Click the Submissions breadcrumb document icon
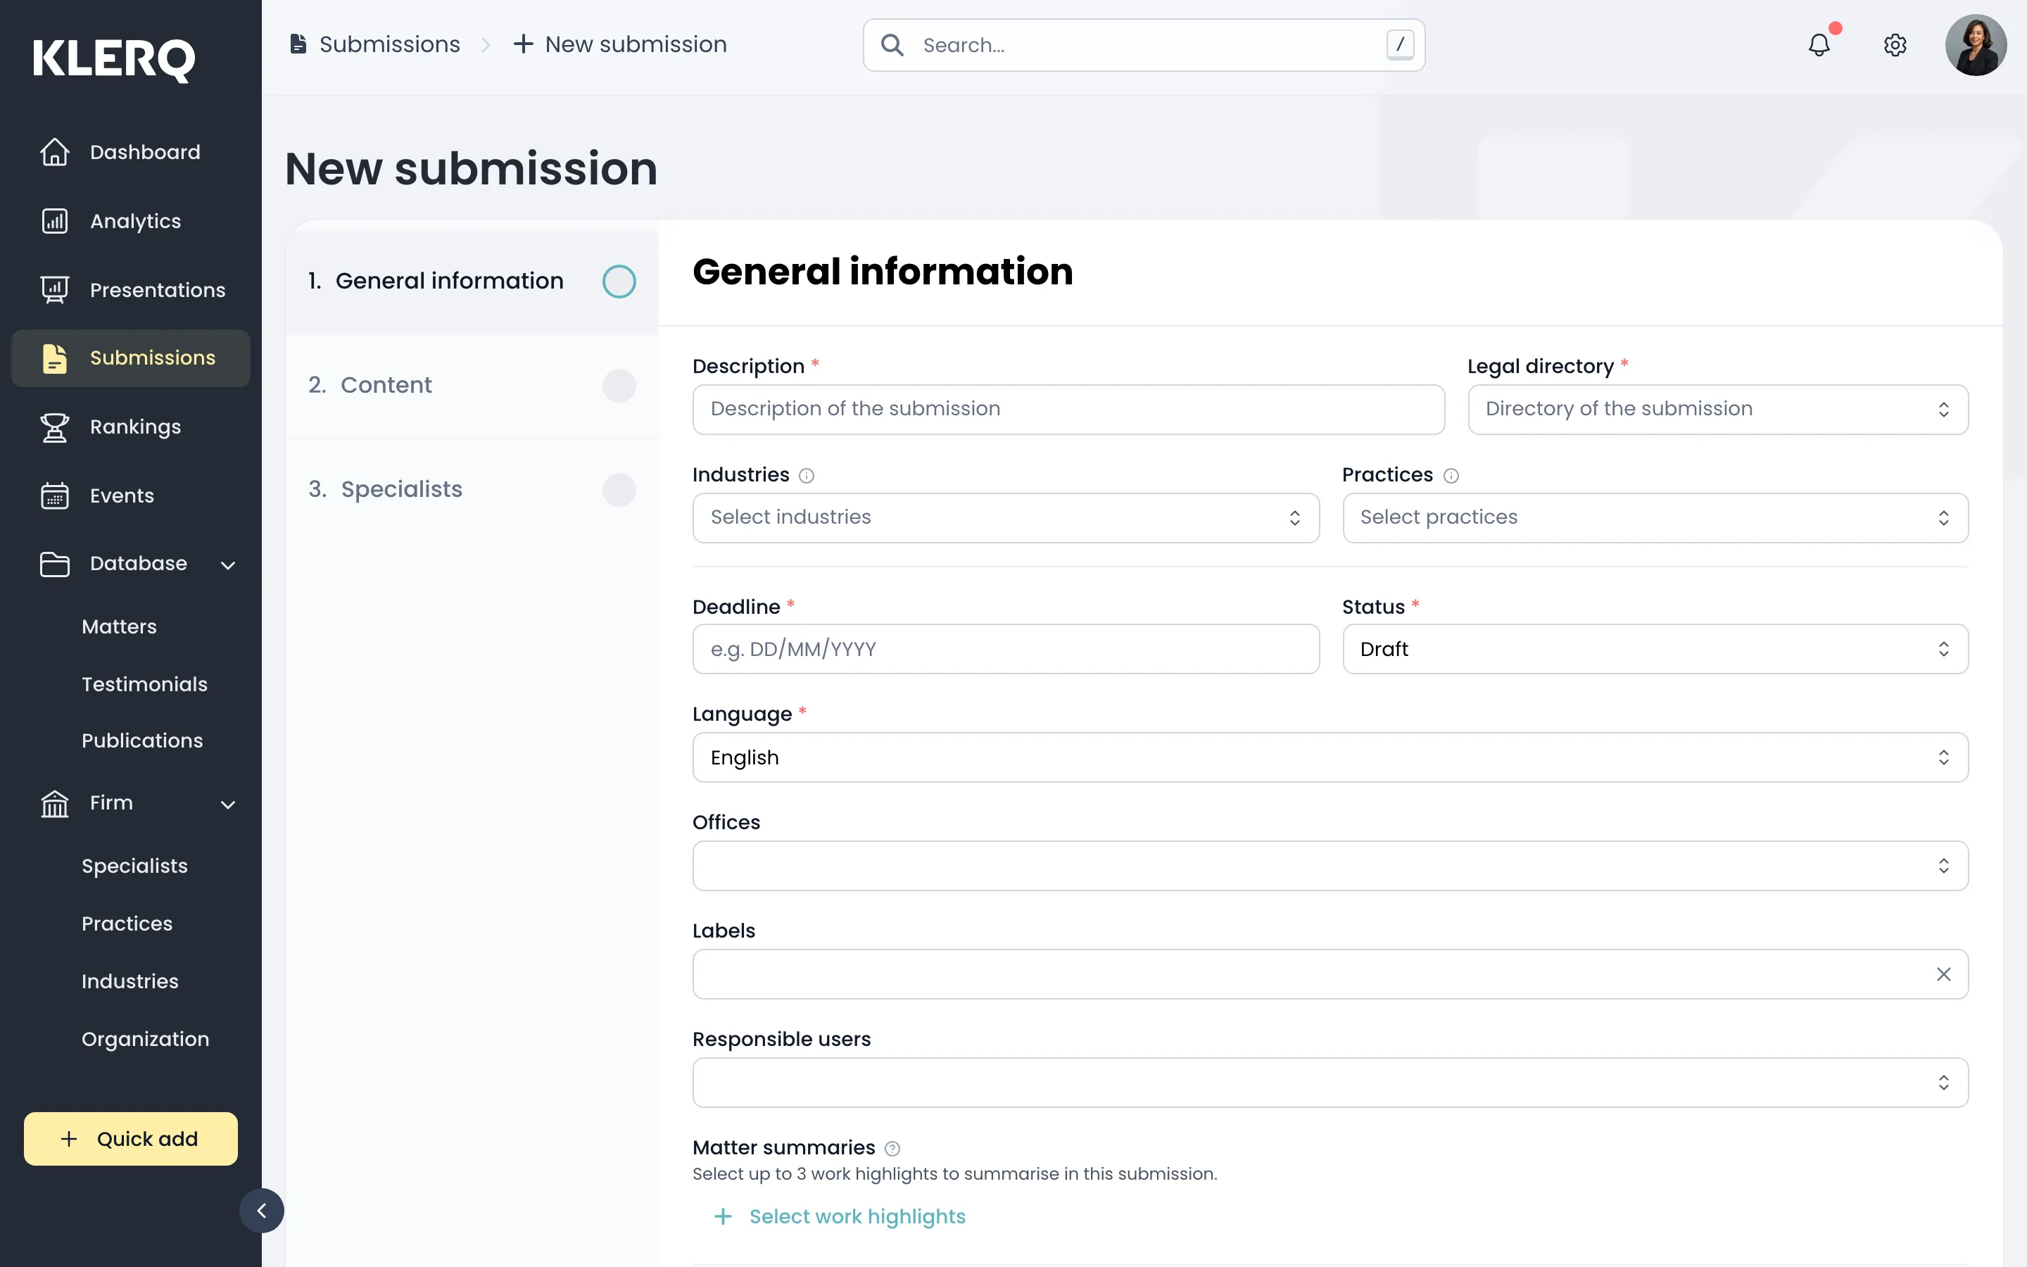 [297, 44]
